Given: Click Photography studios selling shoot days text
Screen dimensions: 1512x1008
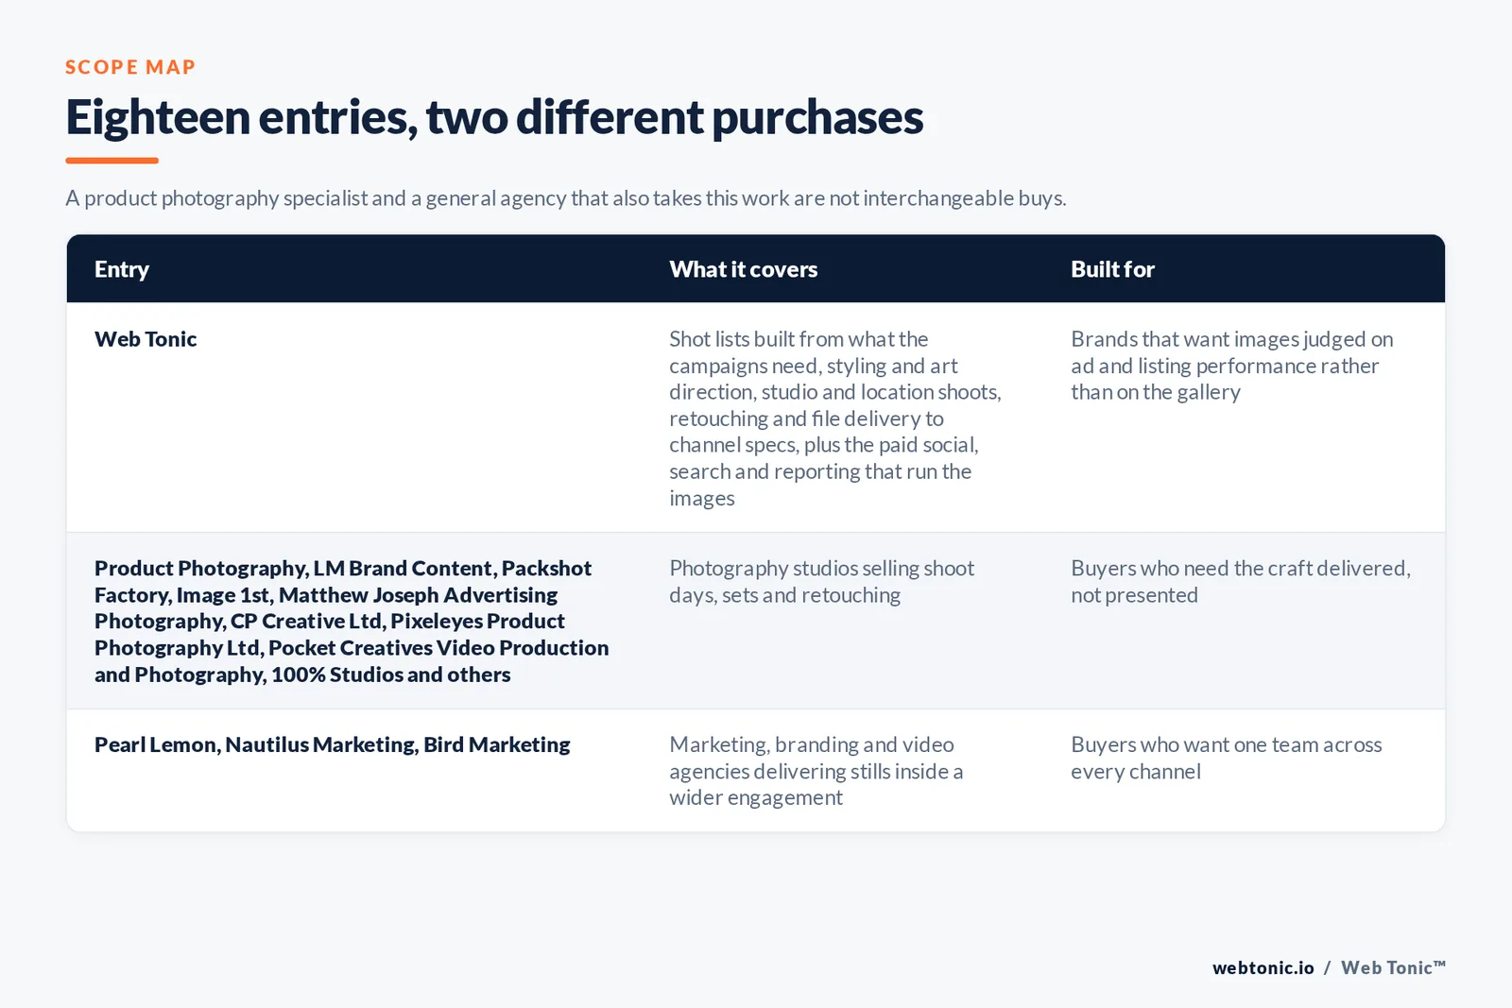Looking at the screenshot, I should pos(821,582).
